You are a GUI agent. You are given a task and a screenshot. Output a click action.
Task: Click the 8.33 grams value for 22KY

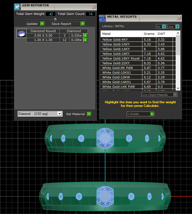147,63
